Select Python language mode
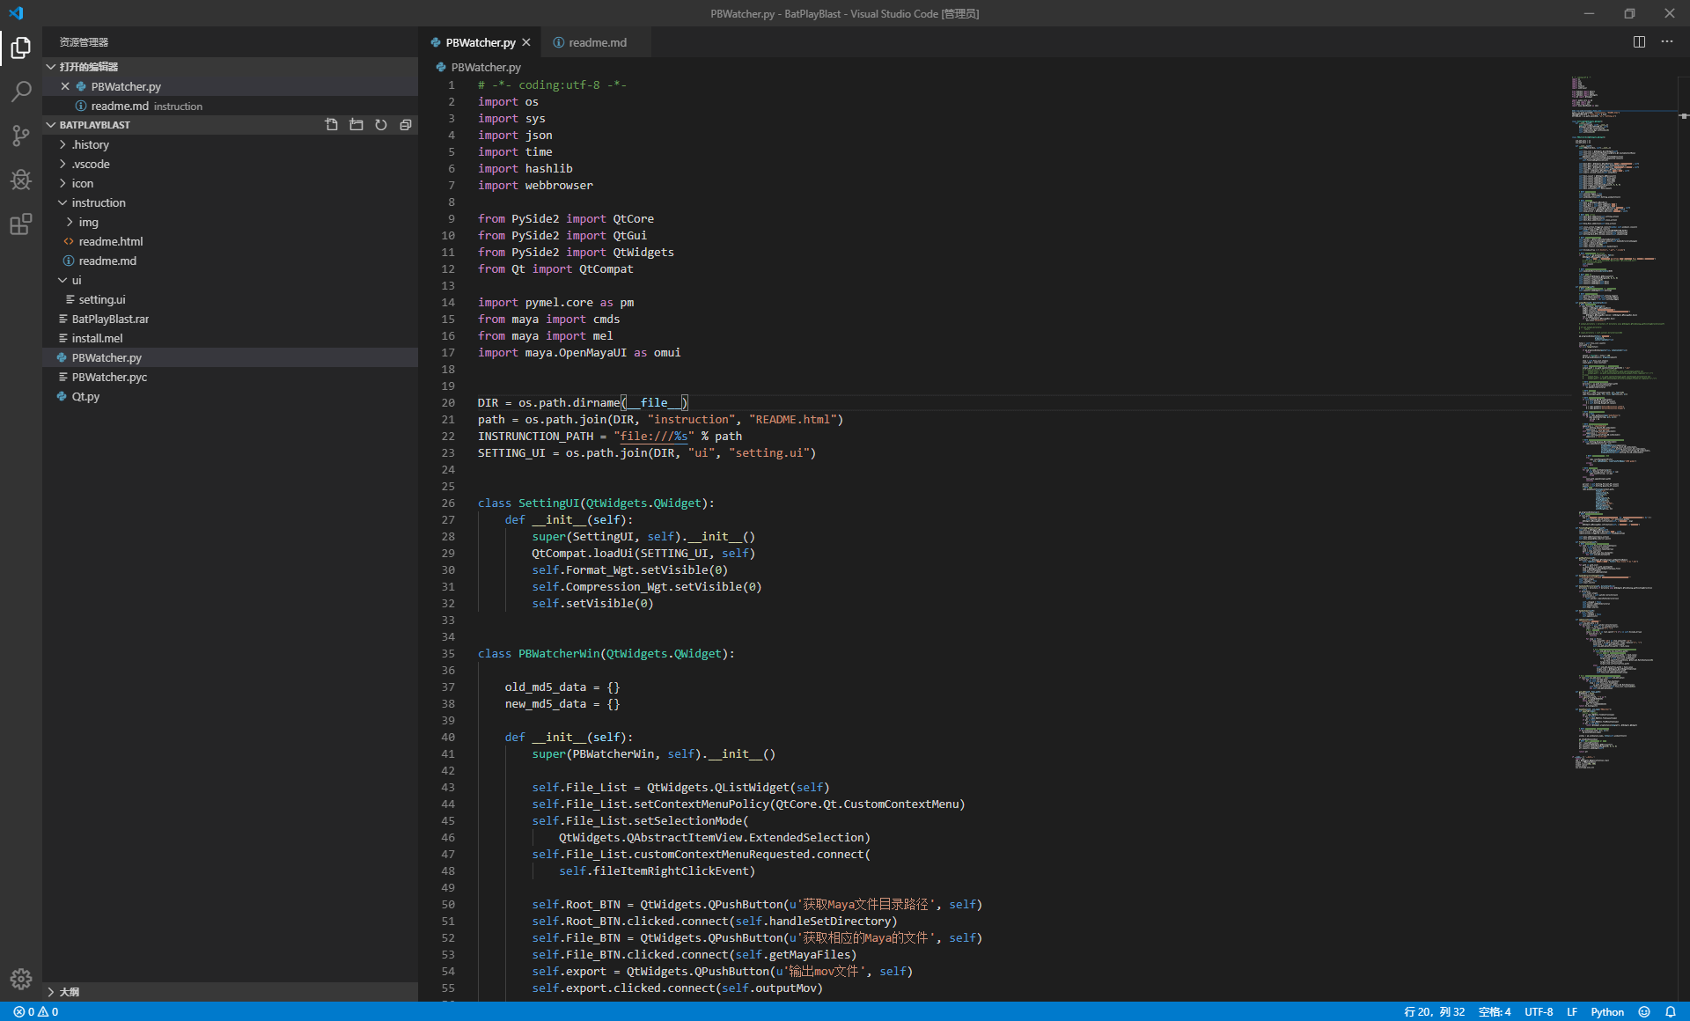 (1607, 1012)
